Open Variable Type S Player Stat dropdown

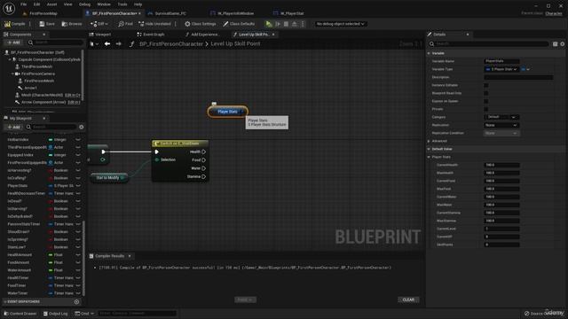pyautogui.click(x=501, y=69)
